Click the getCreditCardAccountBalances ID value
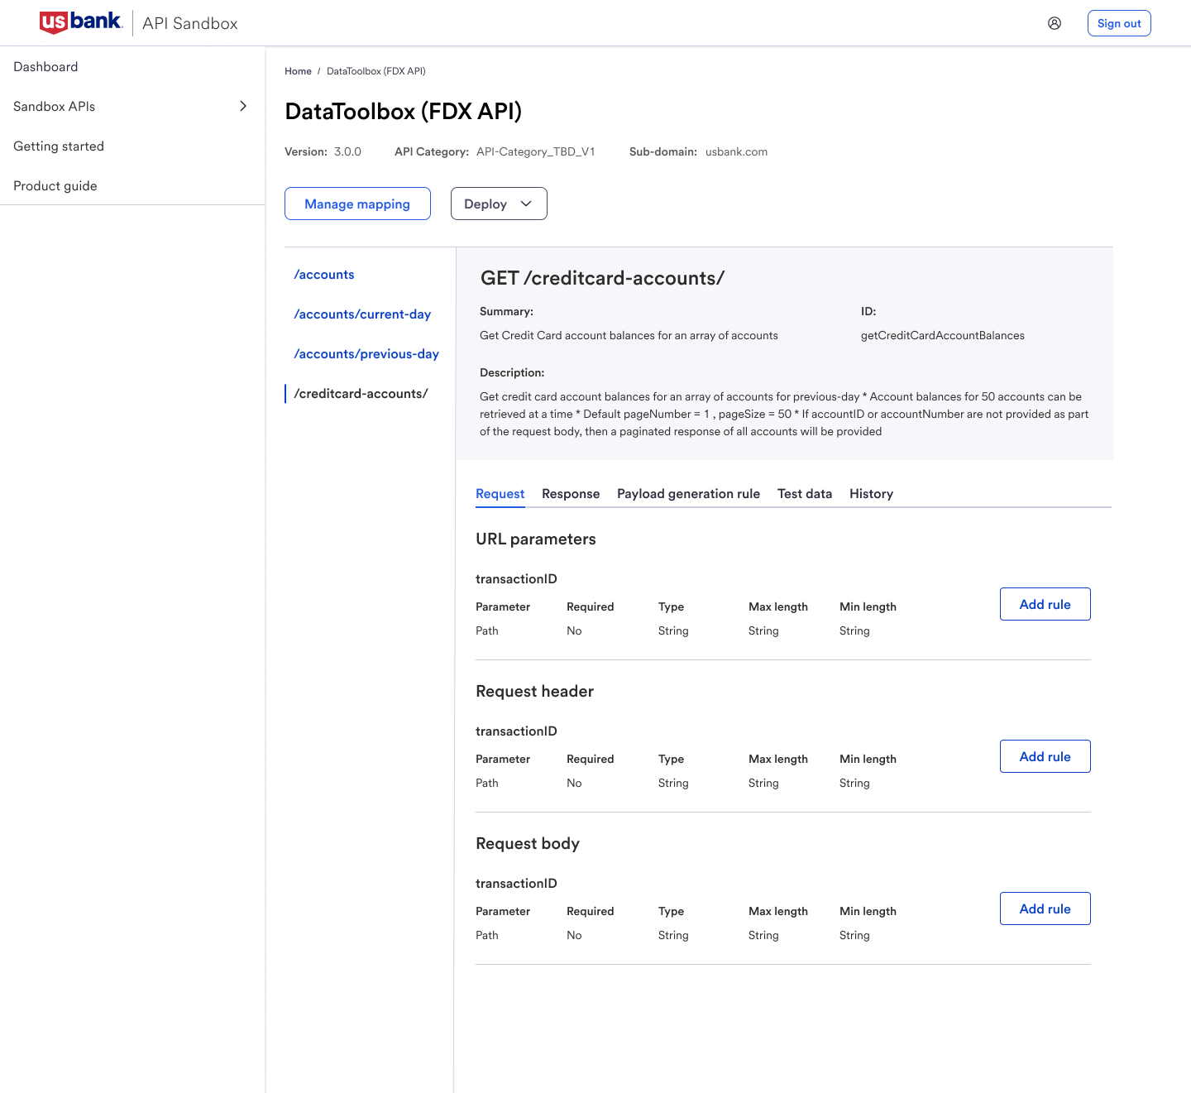The height and width of the screenshot is (1093, 1191). click(x=943, y=335)
